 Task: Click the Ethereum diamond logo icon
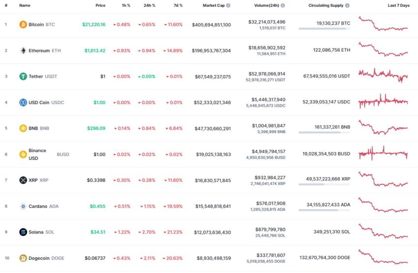click(23, 51)
